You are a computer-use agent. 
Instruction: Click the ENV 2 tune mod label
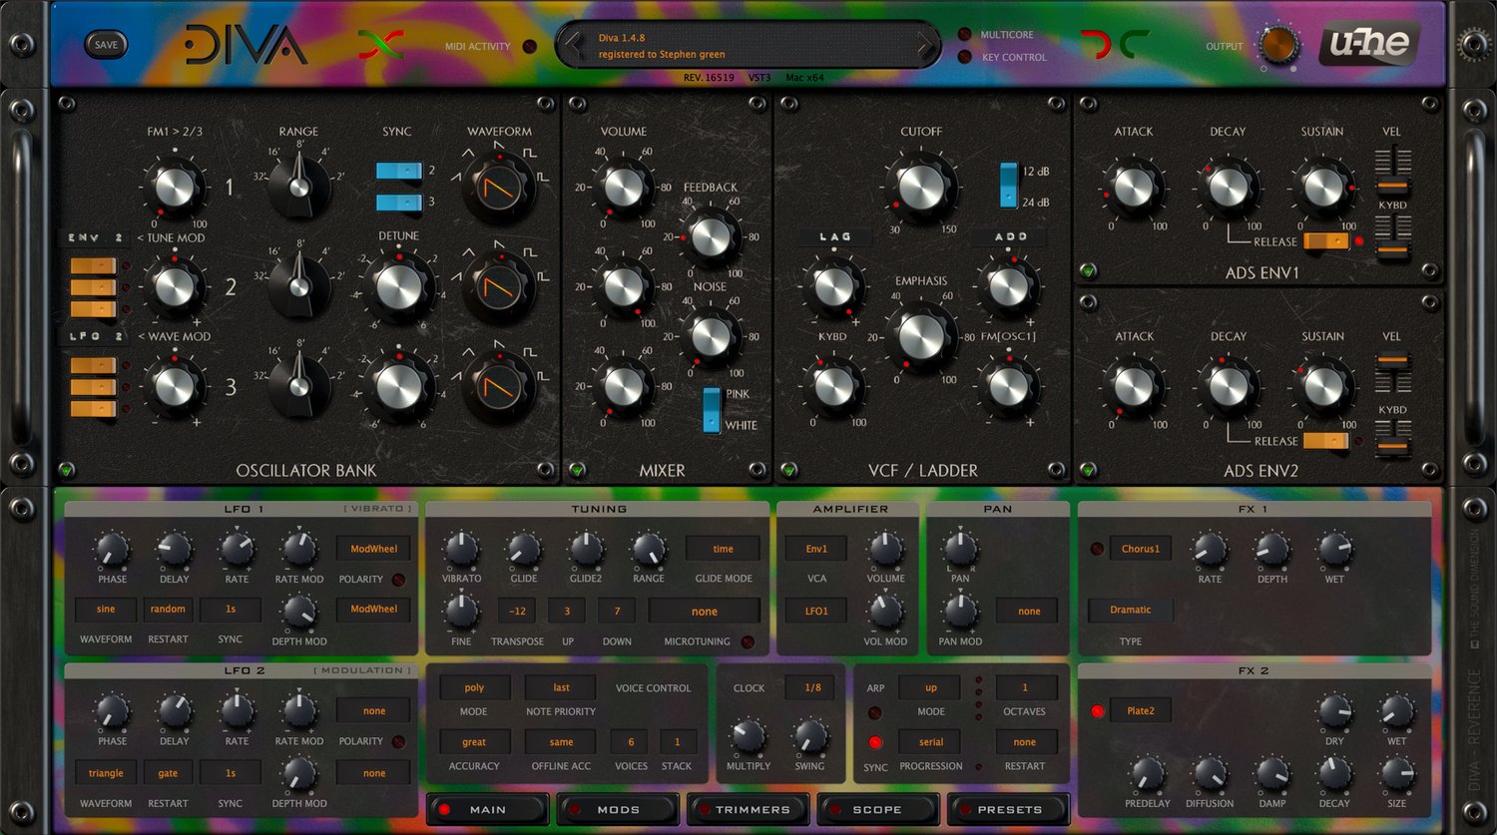click(x=96, y=237)
